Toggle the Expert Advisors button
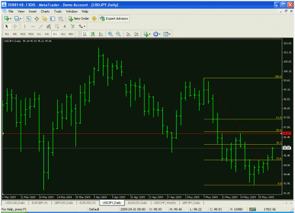Screen dimensions: 295x213 pos(114,18)
